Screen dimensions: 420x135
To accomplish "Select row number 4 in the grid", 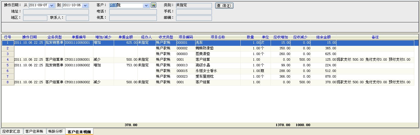I will click(8, 60).
